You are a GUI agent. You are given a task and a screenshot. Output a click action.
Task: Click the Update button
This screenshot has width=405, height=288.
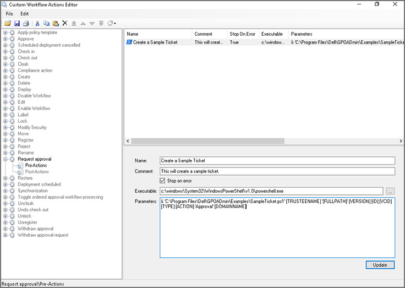(380, 265)
